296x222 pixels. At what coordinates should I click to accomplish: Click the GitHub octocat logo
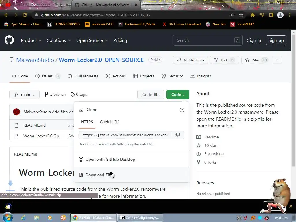coord(9,40)
